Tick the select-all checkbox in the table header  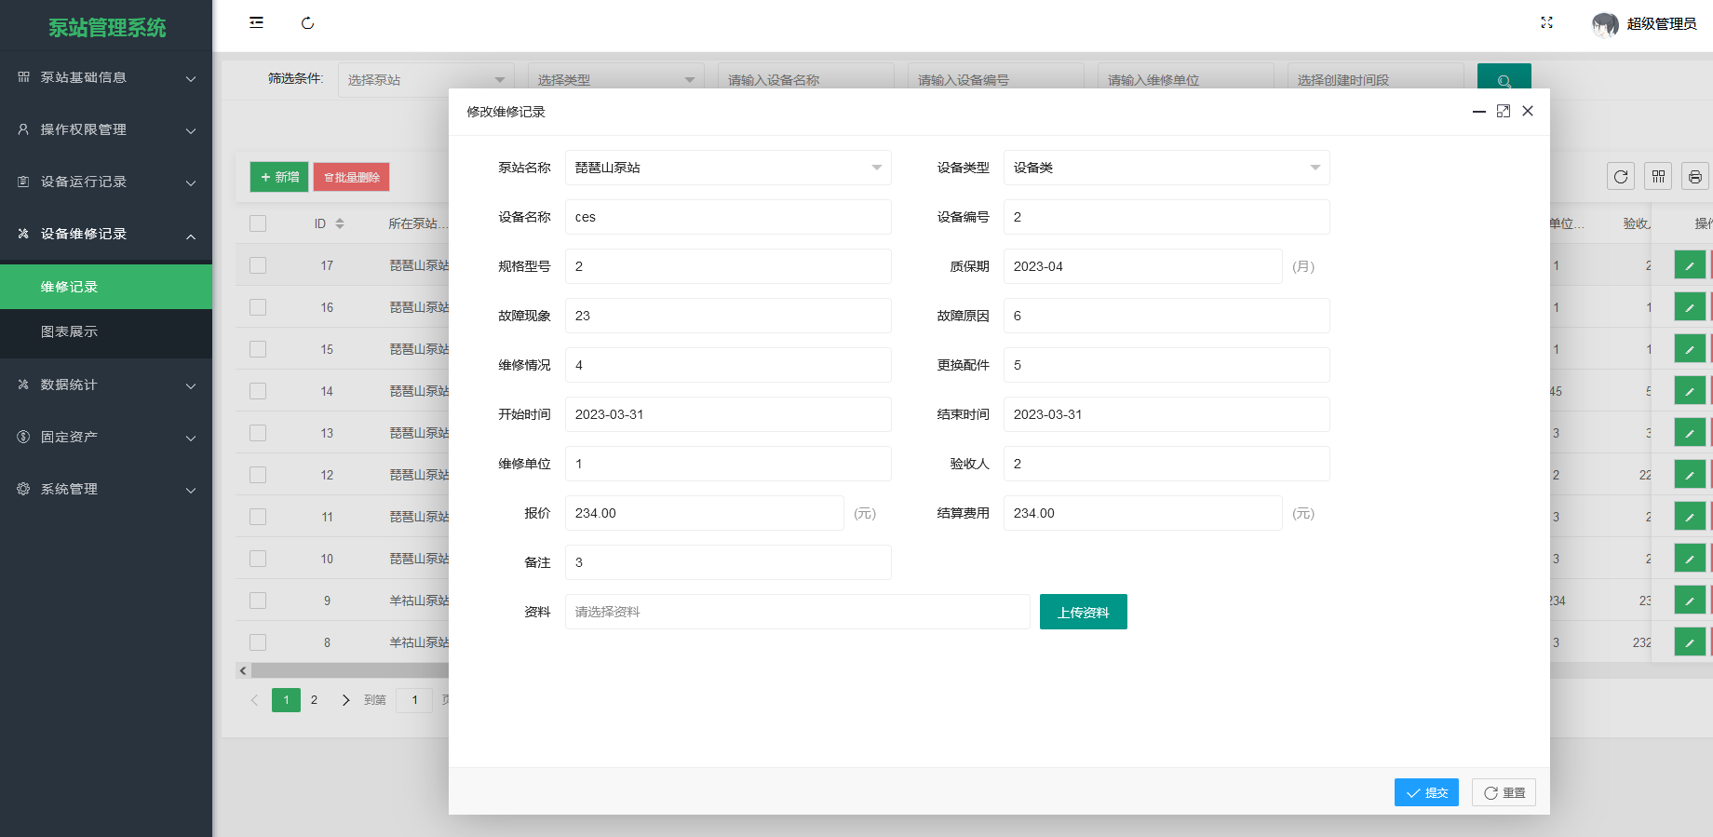click(x=258, y=223)
